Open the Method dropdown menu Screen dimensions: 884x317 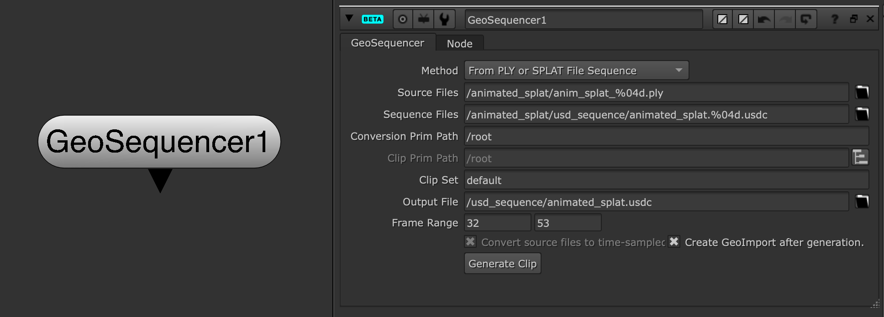tap(576, 71)
